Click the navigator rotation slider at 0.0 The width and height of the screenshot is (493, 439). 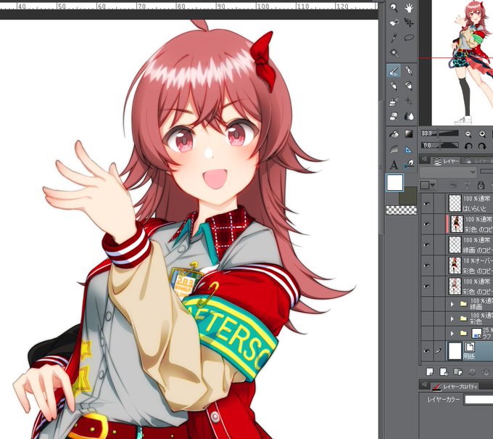click(440, 145)
